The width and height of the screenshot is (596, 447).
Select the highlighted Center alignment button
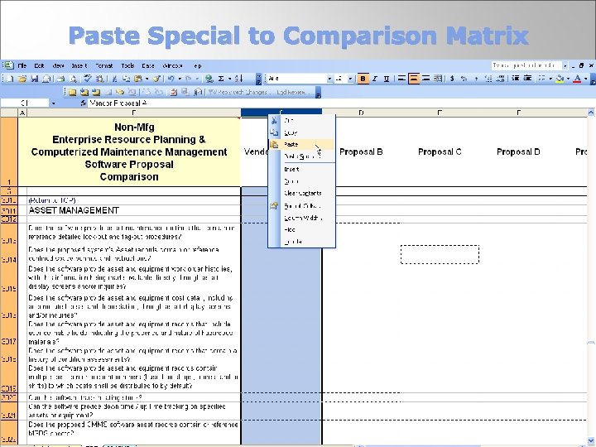(414, 79)
